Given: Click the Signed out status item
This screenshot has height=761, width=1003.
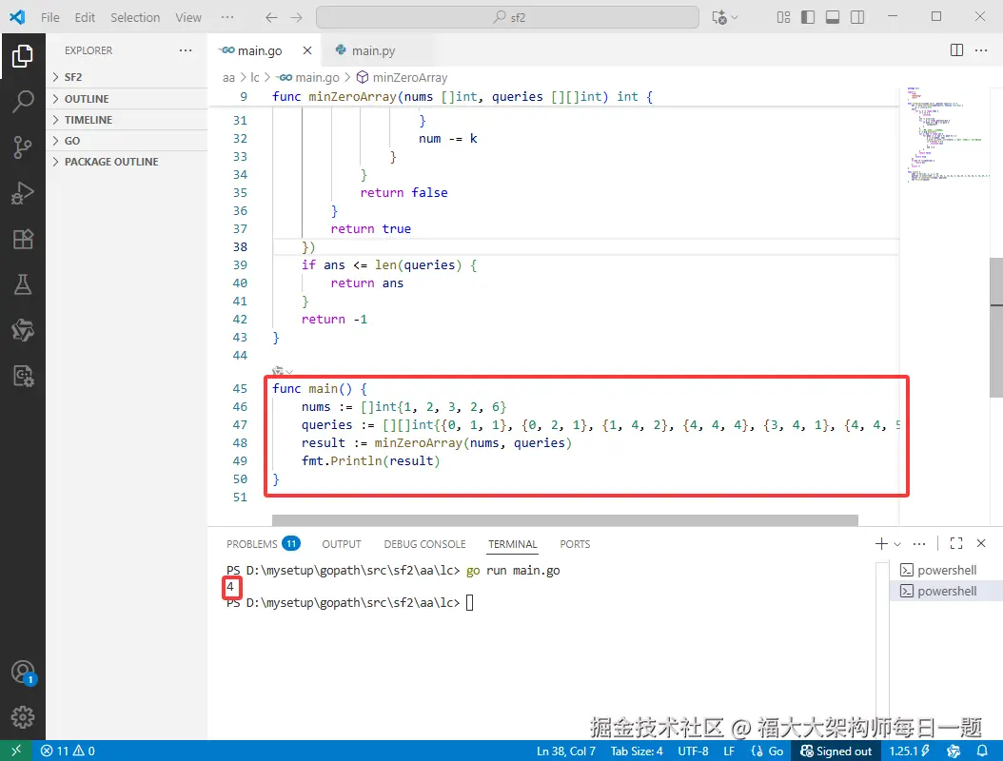Looking at the screenshot, I should tap(836, 751).
